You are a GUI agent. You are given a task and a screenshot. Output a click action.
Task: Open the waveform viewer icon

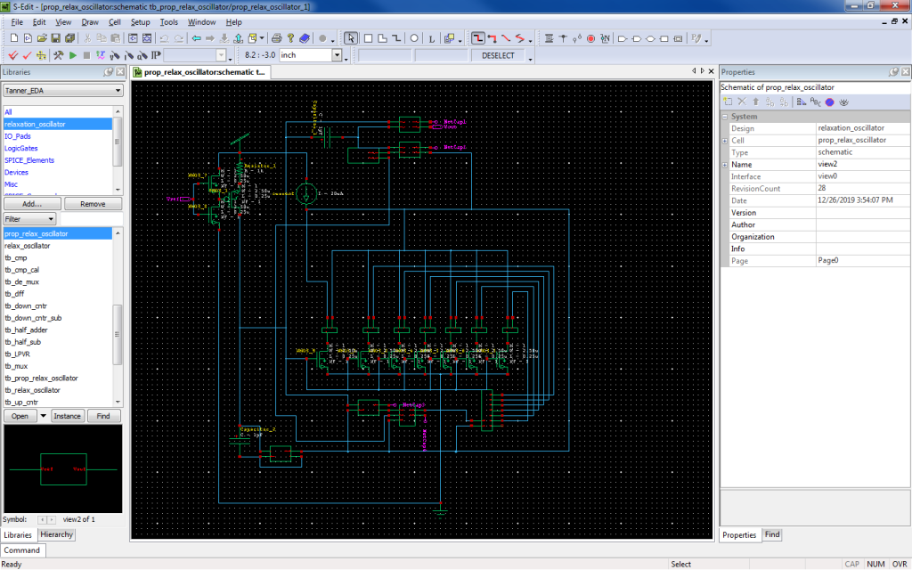101,54
